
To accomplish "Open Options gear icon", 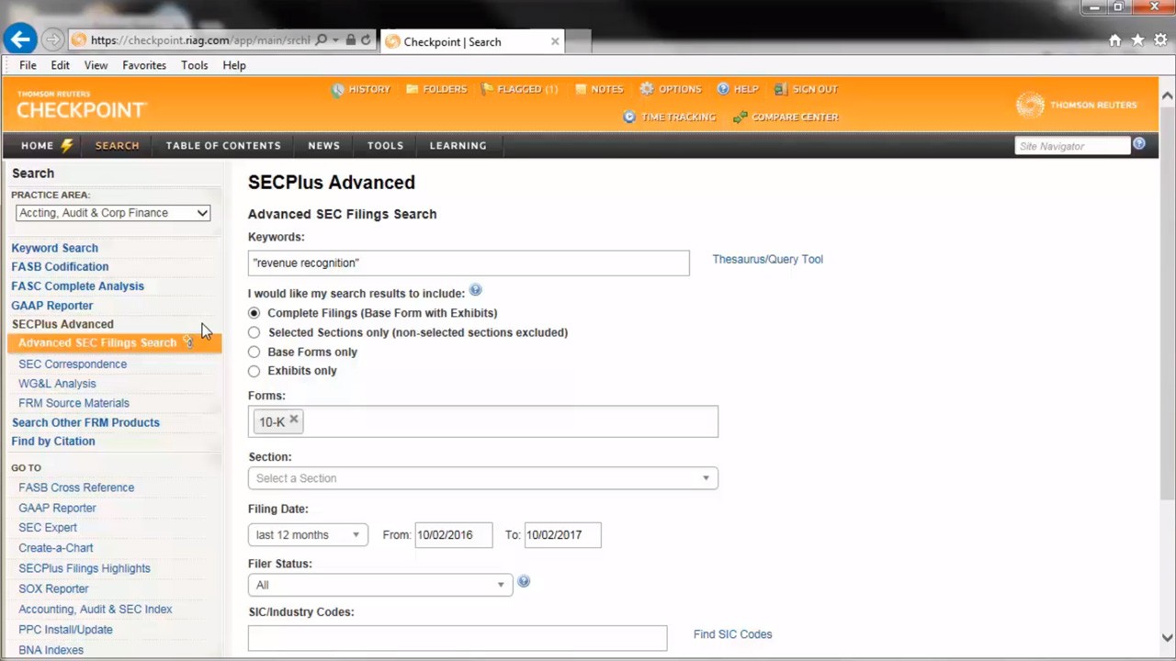I will point(647,89).
